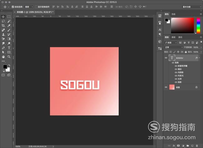The width and height of the screenshot is (203, 148).
Task: Lock all on the layer (padlock)
Action: 186,52
